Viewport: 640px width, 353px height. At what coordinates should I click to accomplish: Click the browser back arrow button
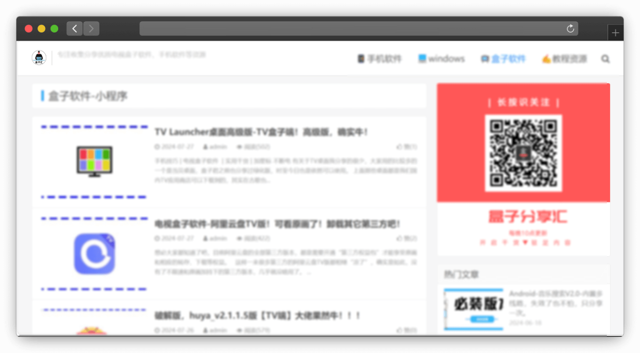pyautogui.click(x=74, y=29)
